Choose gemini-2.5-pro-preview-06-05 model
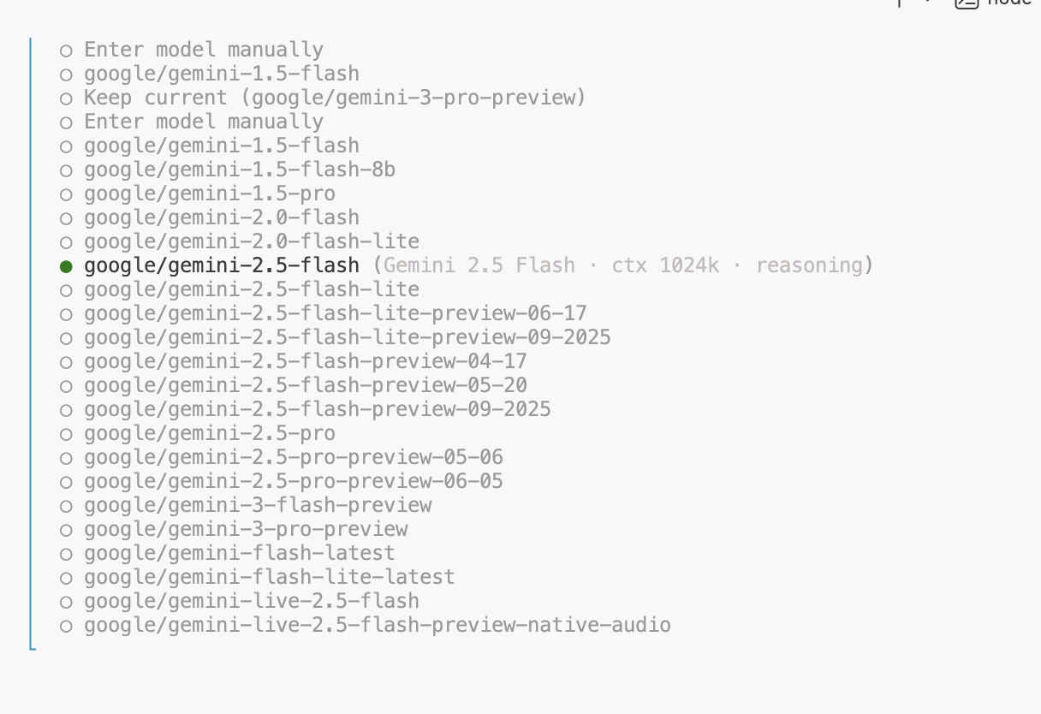The width and height of the screenshot is (1041, 714). pos(293,481)
